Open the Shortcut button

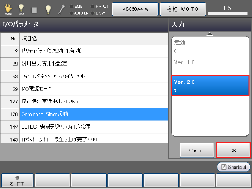(234, 167)
